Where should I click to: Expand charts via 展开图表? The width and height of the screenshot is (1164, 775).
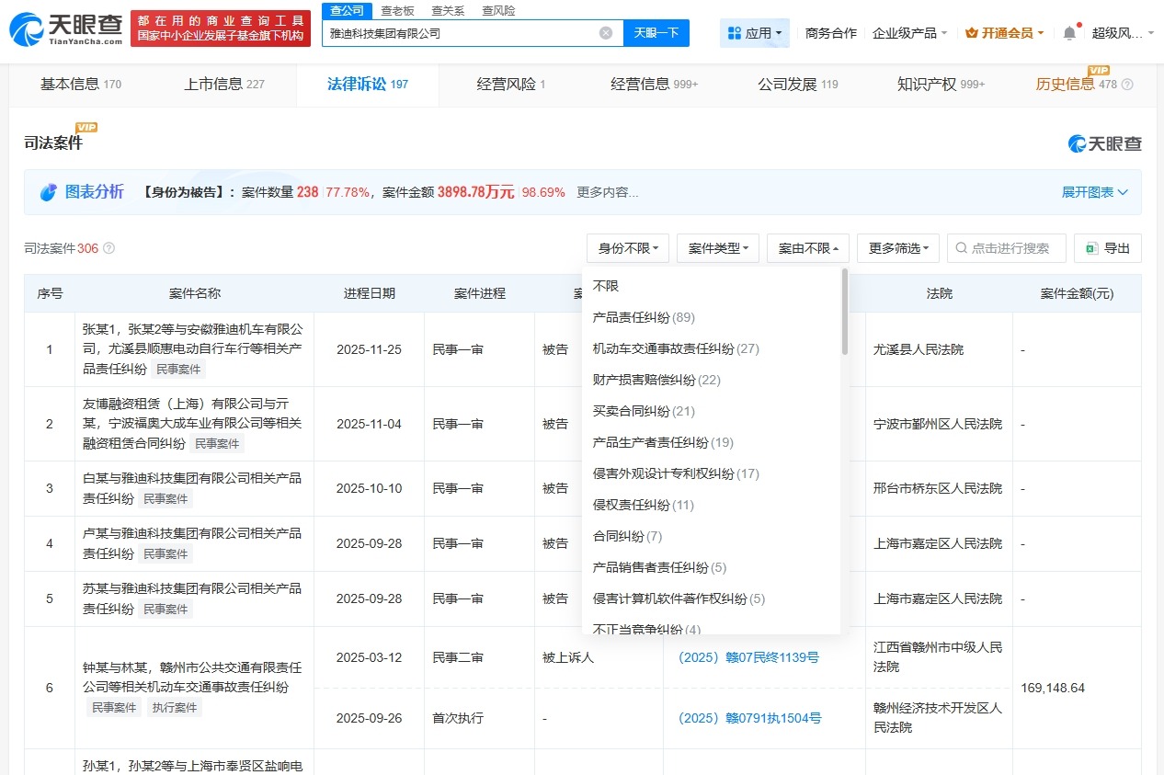[1094, 192]
